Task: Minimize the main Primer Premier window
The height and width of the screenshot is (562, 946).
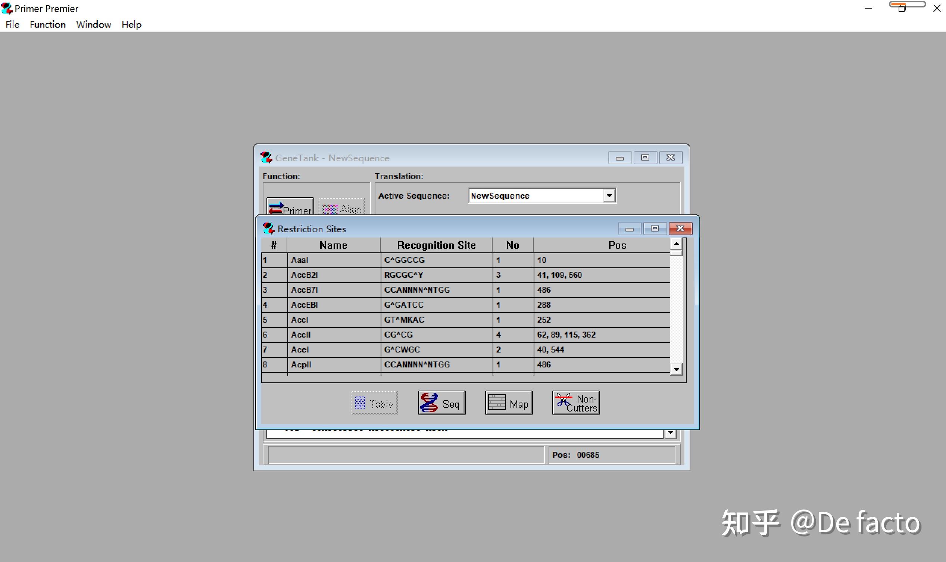Action: (x=868, y=8)
